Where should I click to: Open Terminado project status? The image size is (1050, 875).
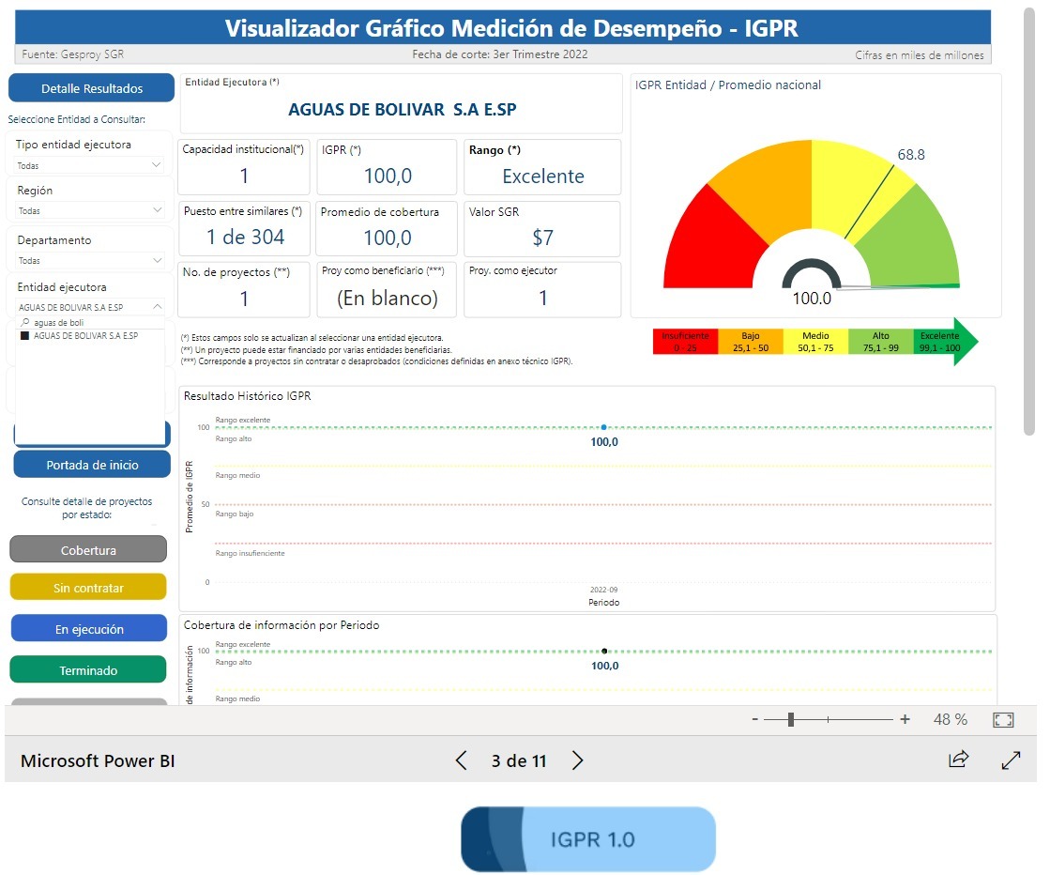[88, 670]
